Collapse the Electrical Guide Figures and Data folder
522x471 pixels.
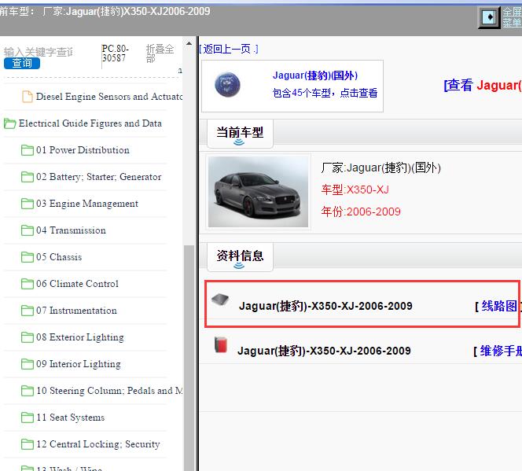[x=90, y=123]
